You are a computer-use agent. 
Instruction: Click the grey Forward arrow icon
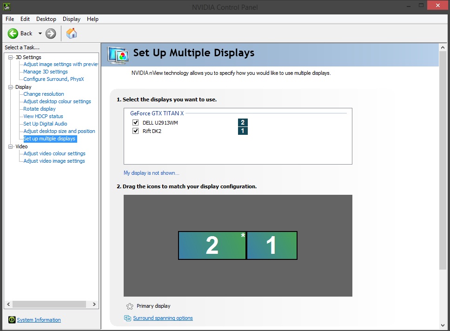(x=51, y=33)
